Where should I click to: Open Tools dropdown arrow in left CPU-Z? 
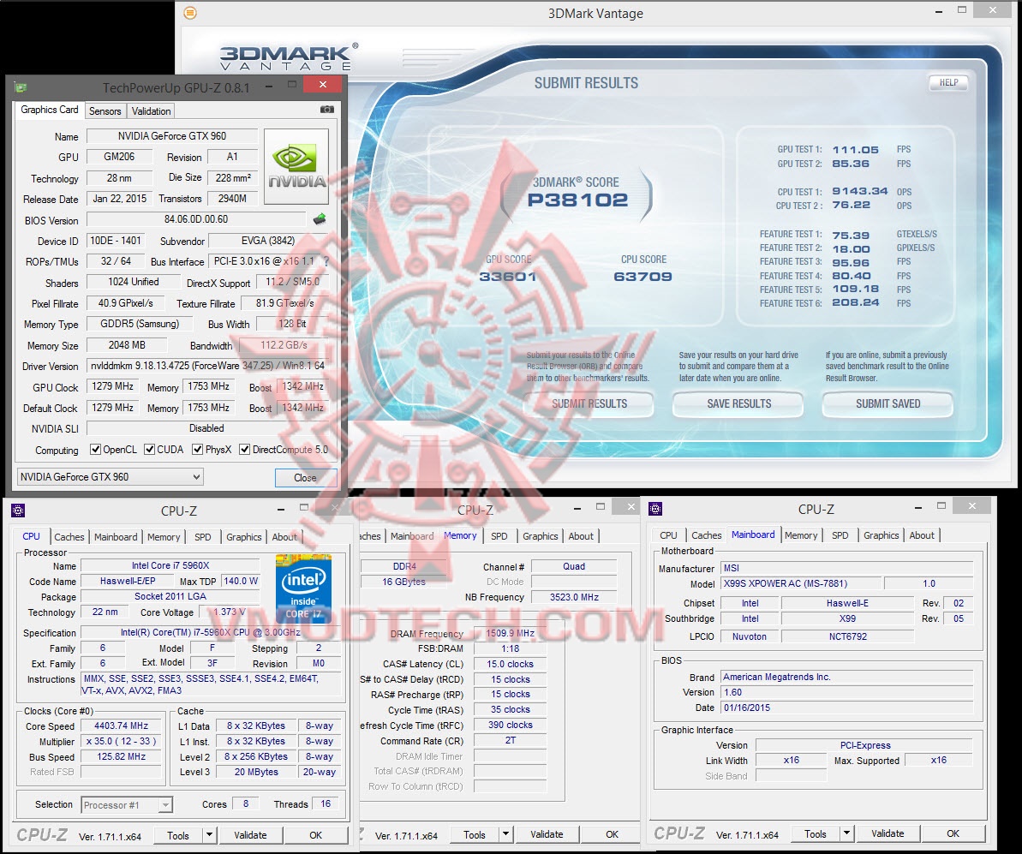(209, 834)
